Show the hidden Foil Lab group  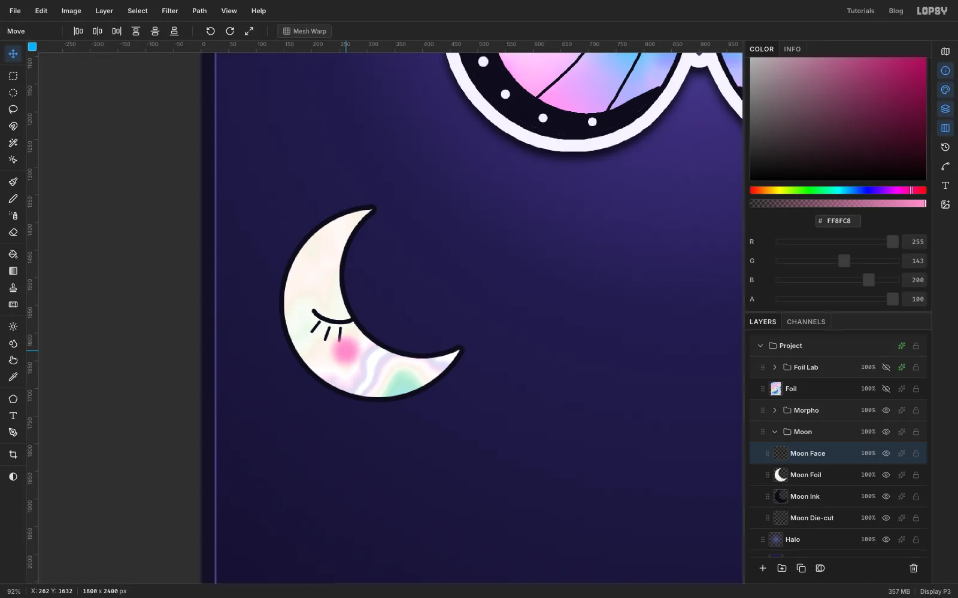(x=886, y=367)
